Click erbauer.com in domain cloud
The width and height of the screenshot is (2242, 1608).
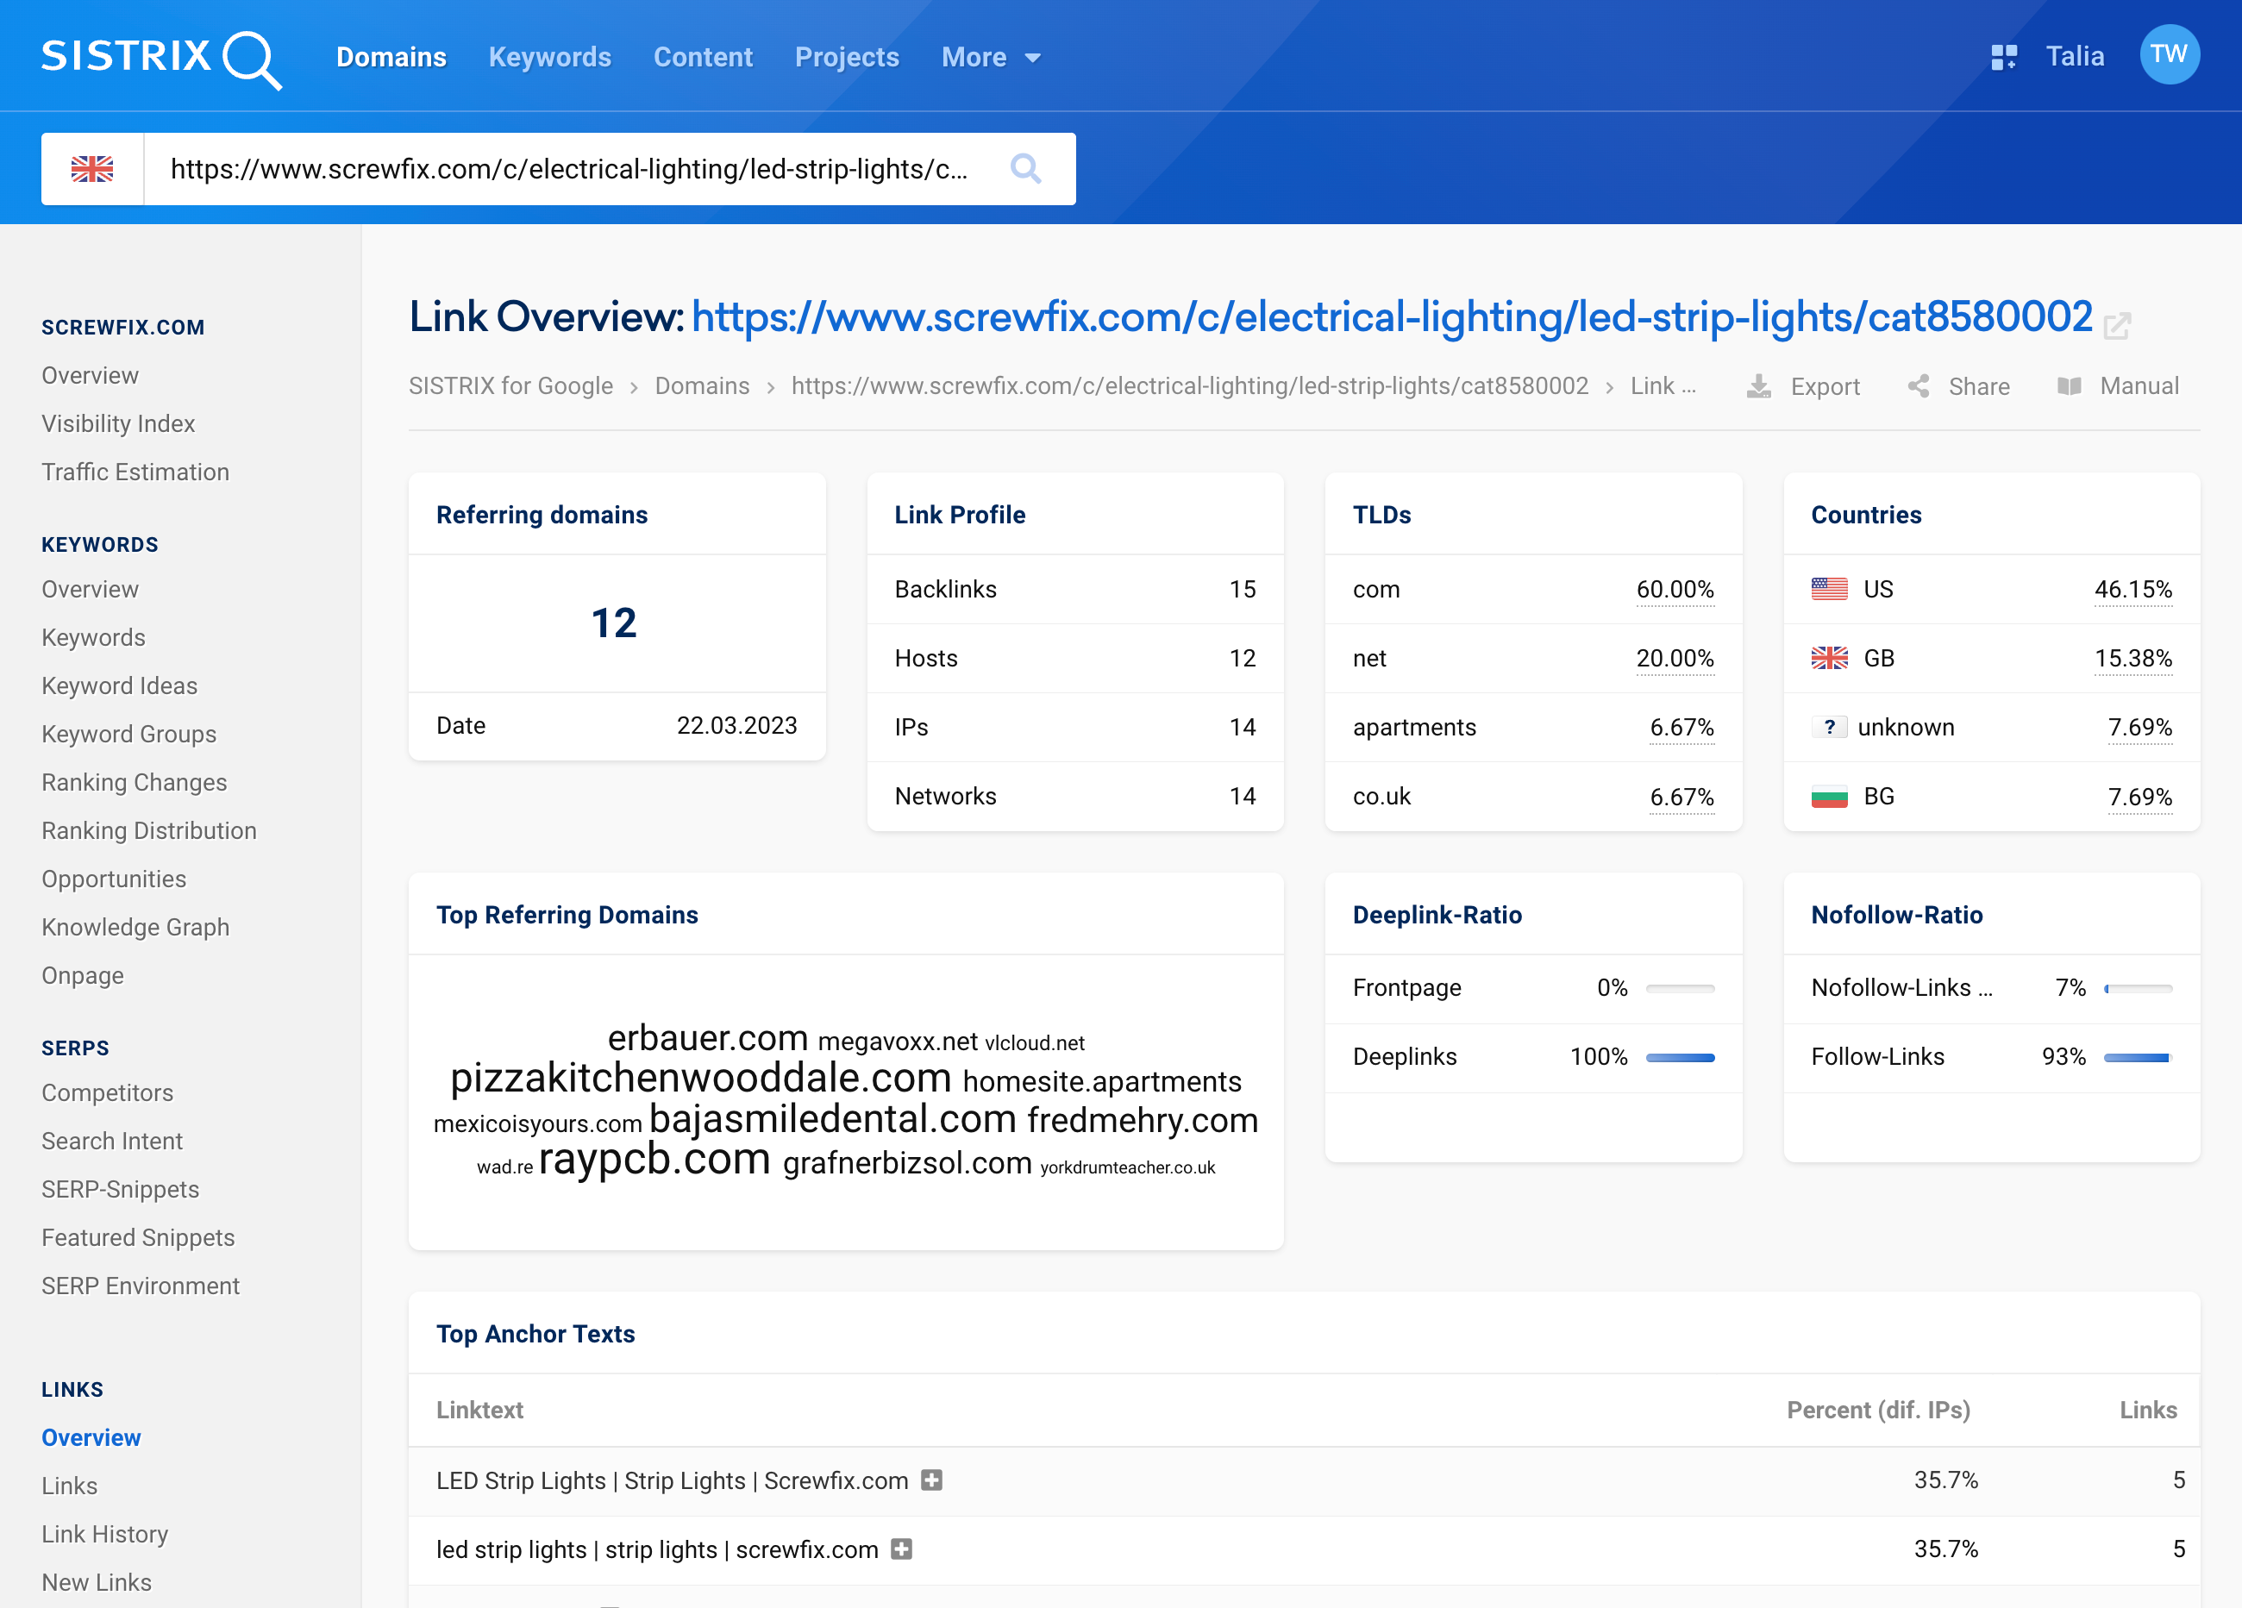[x=708, y=1038]
